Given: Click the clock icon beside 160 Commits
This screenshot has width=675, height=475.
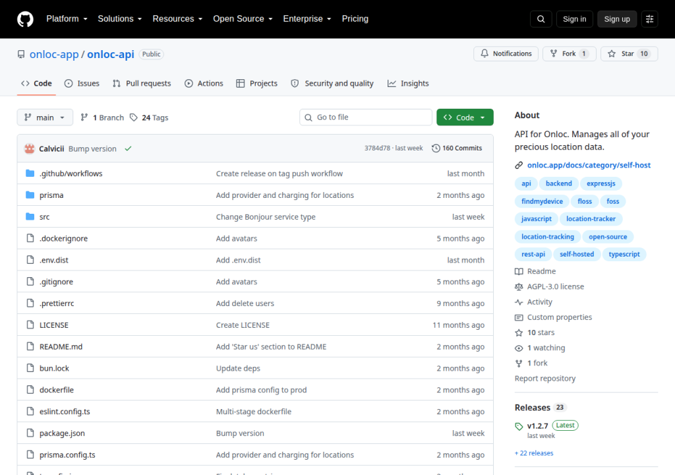Looking at the screenshot, I should 436,148.
